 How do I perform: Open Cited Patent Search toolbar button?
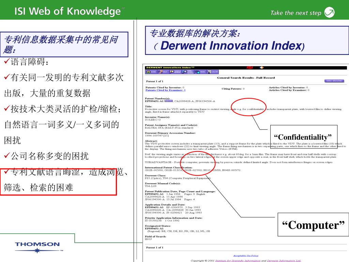pos(188,72)
